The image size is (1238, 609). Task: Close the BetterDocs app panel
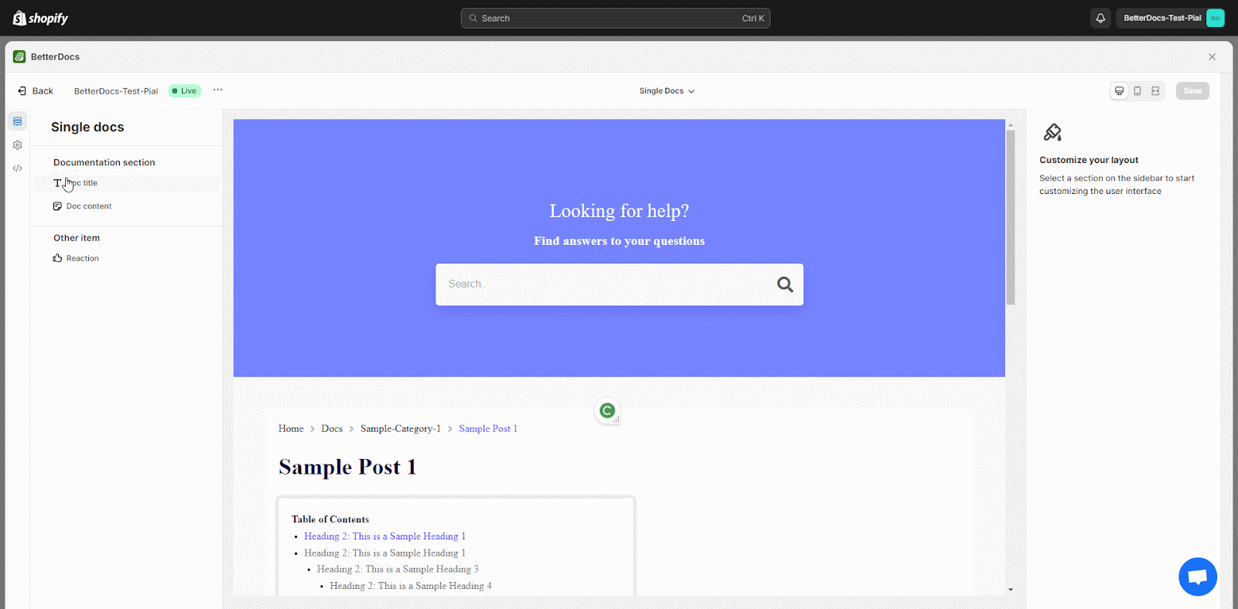[x=1212, y=56]
